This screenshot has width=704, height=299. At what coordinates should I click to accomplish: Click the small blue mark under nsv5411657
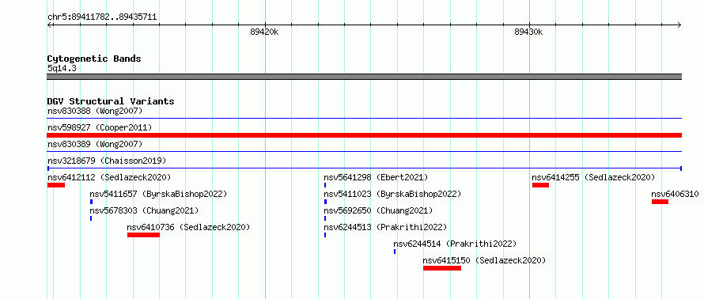click(x=91, y=202)
